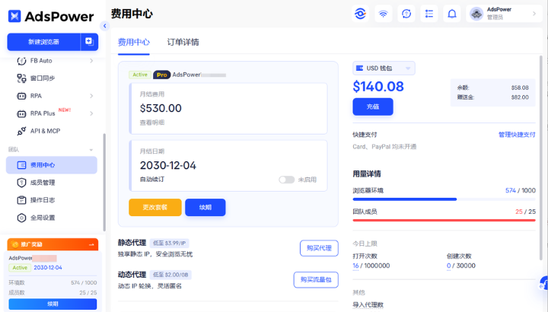Click the Pro badge
Image resolution: width=548 pixels, height=312 pixels.
pos(162,75)
